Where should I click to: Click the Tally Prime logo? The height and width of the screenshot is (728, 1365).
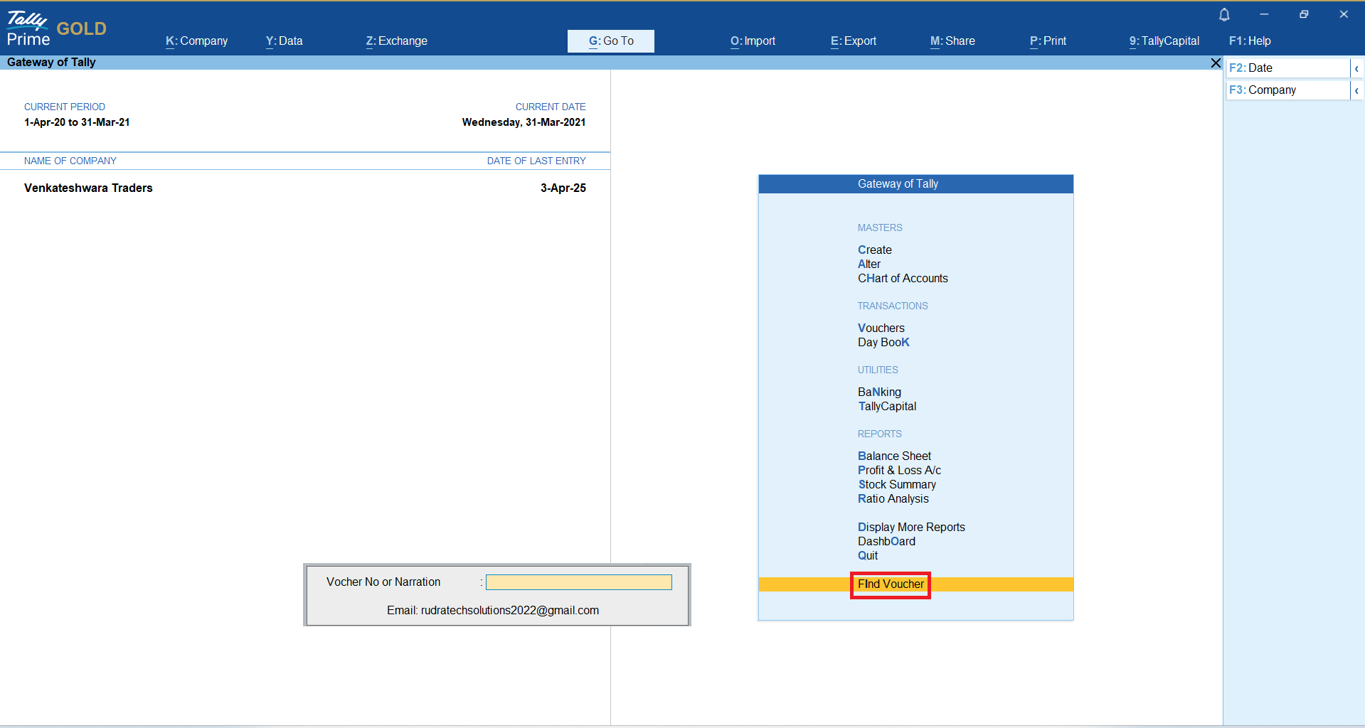28,28
